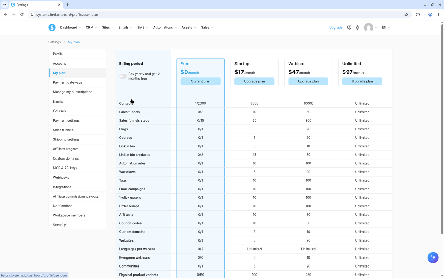The width and height of the screenshot is (444, 278).
Task: Expand the Sales menu
Action: 207,27
